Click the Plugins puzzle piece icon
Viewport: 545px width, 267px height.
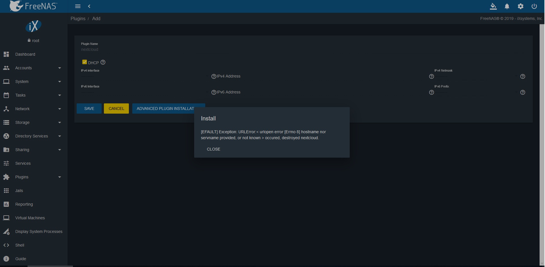(6, 177)
